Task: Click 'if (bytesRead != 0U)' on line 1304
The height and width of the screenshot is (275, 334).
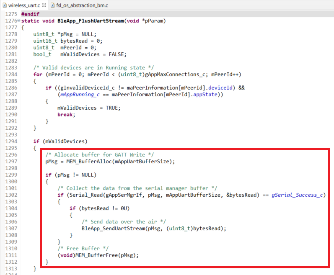Action: pos(99,208)
